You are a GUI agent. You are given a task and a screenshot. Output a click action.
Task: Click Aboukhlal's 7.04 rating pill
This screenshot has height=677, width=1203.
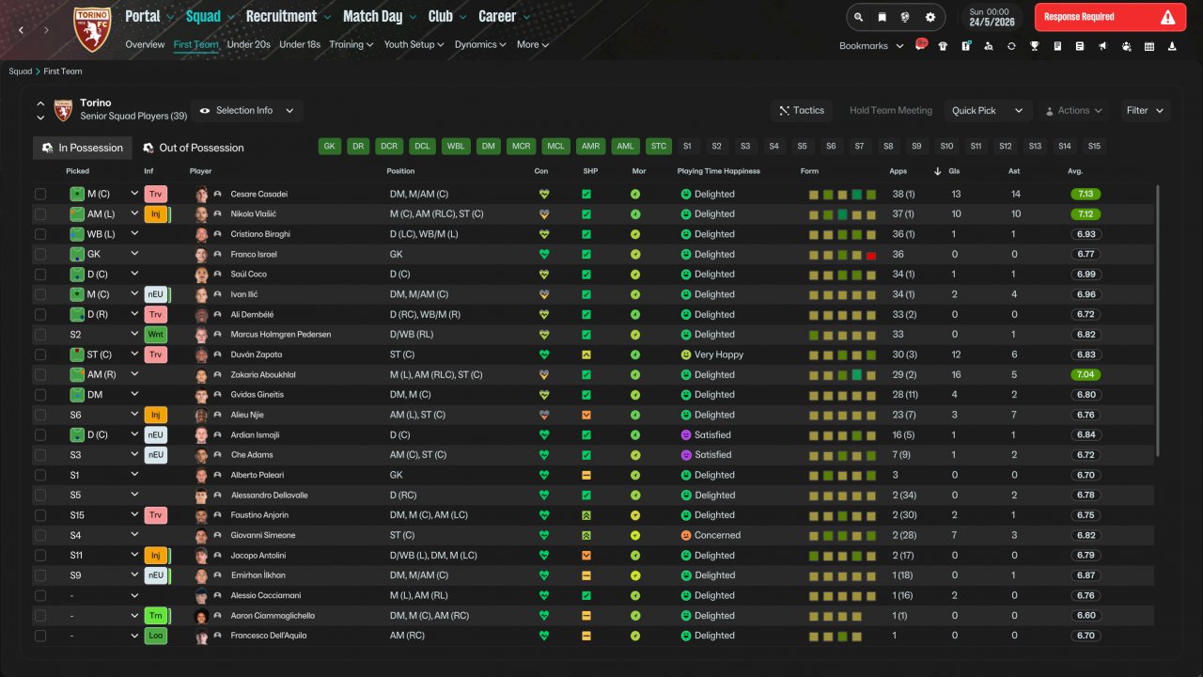[1086, 374]
